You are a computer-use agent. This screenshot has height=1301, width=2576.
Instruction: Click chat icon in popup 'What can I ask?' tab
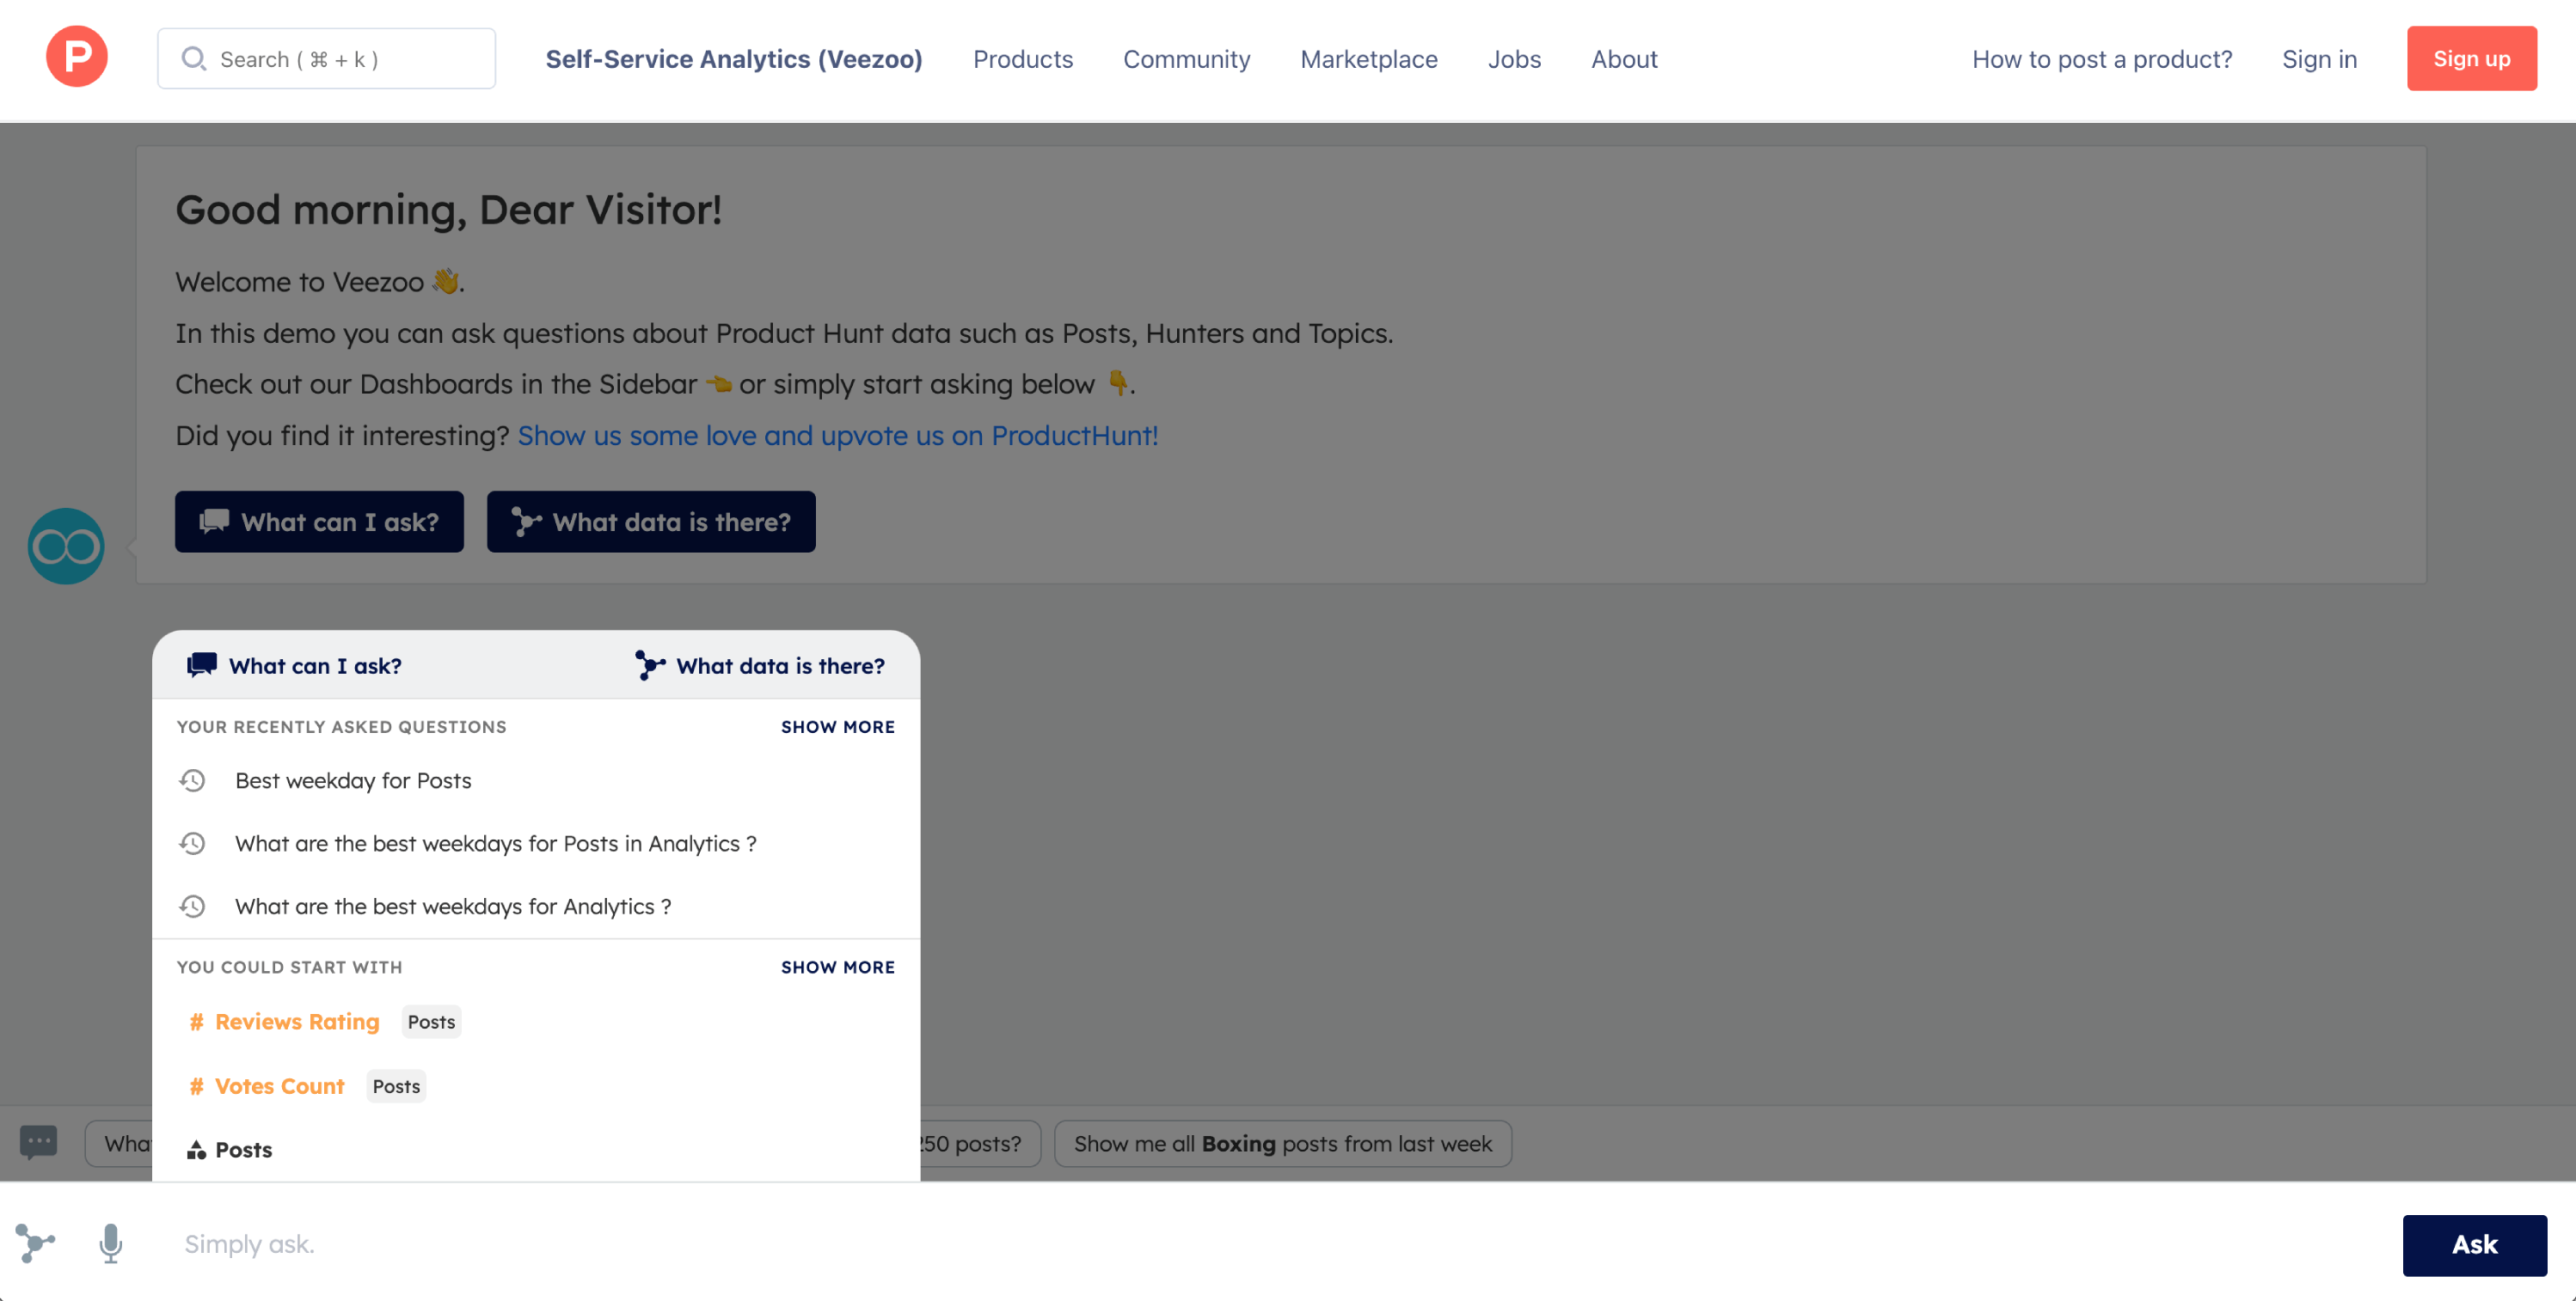click(x=202, y=665)
